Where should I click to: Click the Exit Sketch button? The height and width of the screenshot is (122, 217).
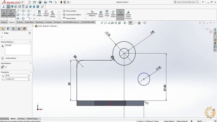coord(4,14)
